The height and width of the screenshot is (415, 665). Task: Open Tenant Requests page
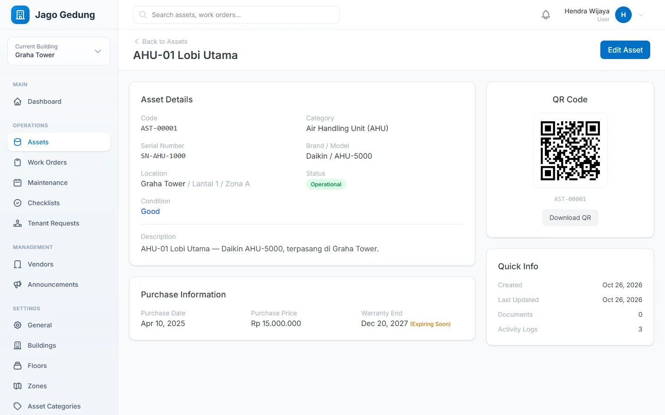tap(59, 223)
